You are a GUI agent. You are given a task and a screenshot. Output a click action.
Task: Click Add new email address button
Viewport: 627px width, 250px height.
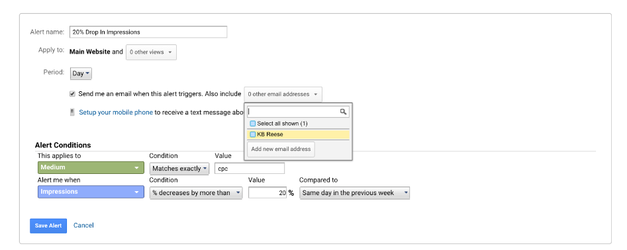(x=281, y=149)
